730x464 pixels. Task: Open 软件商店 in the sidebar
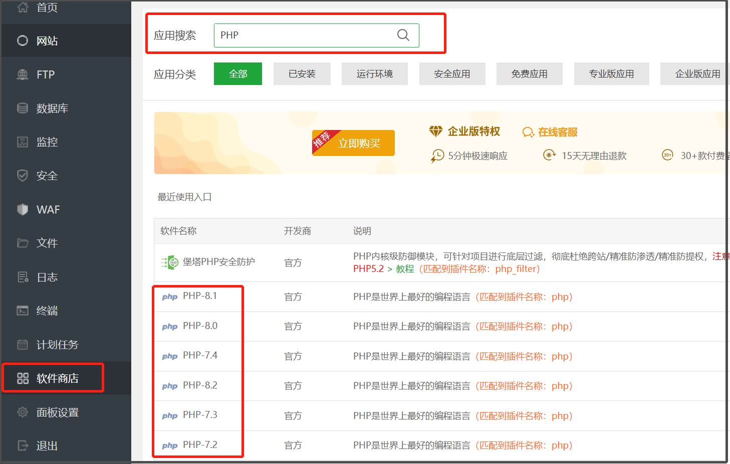click(x=57, y=378)
